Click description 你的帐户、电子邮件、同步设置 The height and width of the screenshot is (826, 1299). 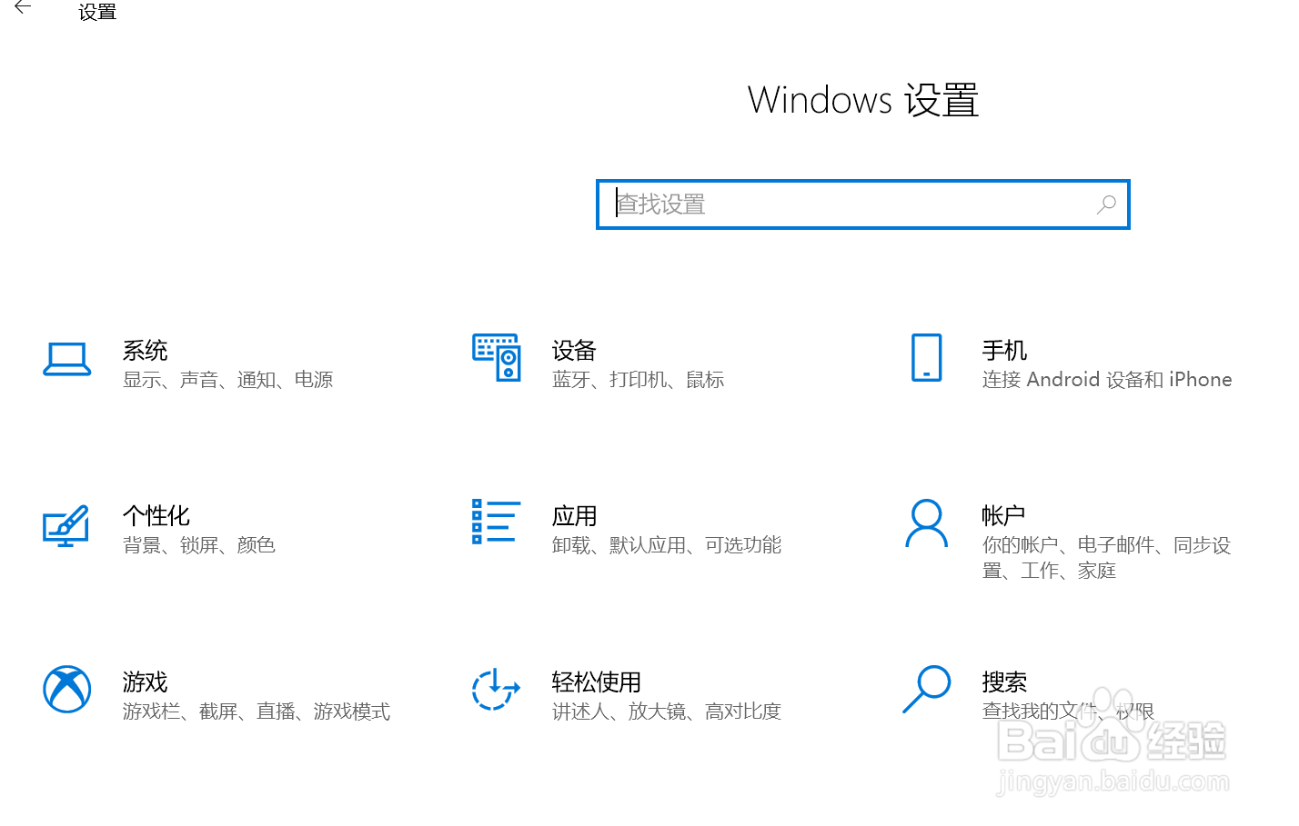pyautogui.click(x=1107, y=558)
